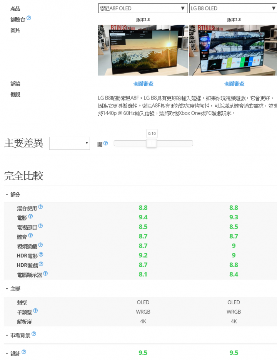Click the help icon next to 混合使用
Image resolution: width=277 pixels, height=360 pixels.
(x=40, y=207)
